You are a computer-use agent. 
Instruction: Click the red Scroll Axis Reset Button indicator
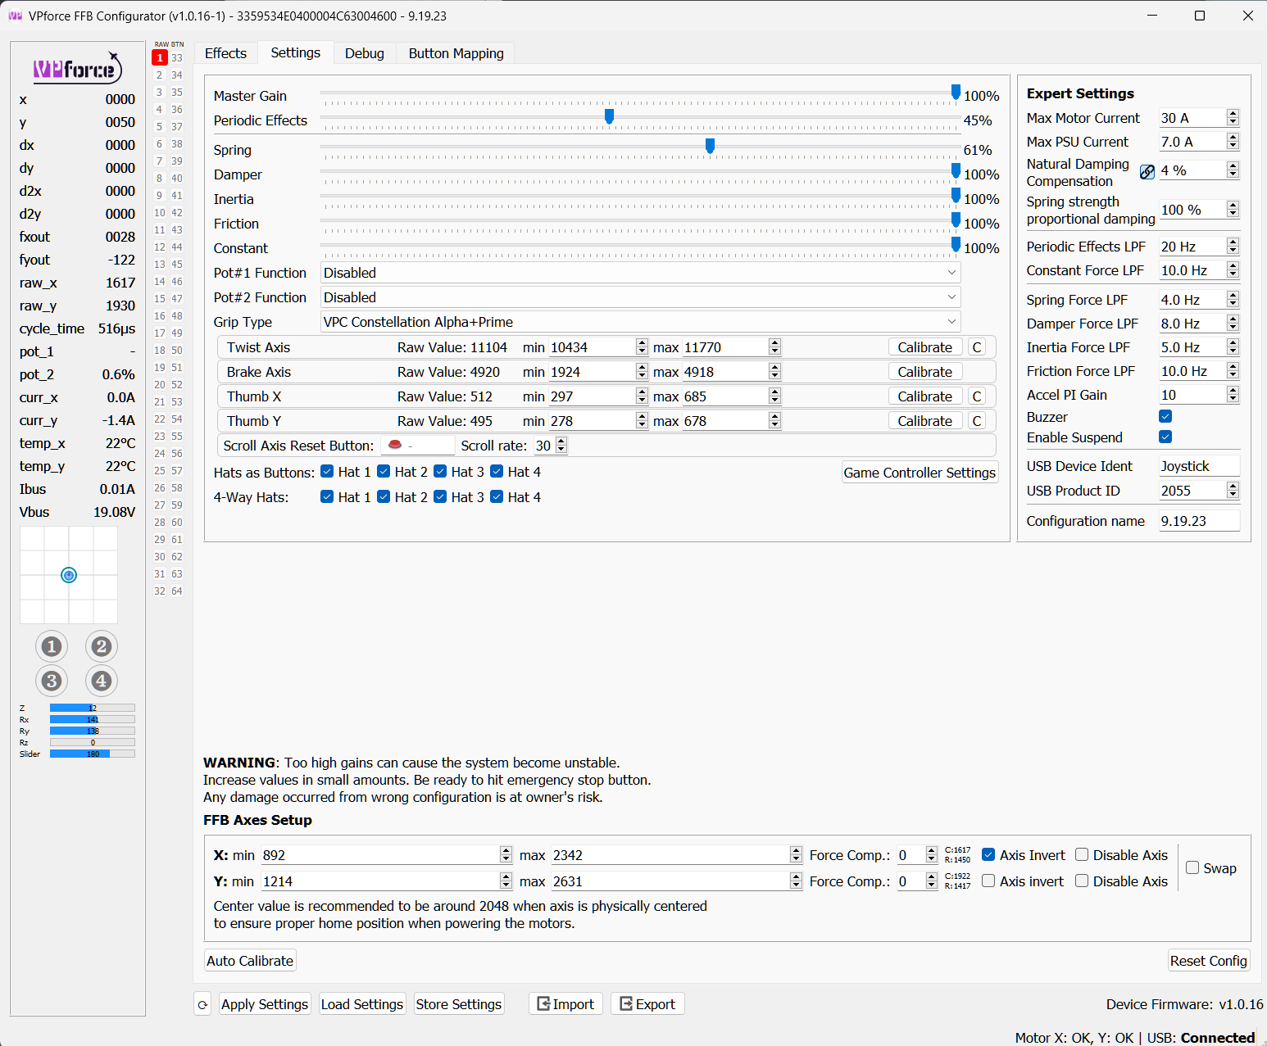pyautogui.click(x=395, y=445)
